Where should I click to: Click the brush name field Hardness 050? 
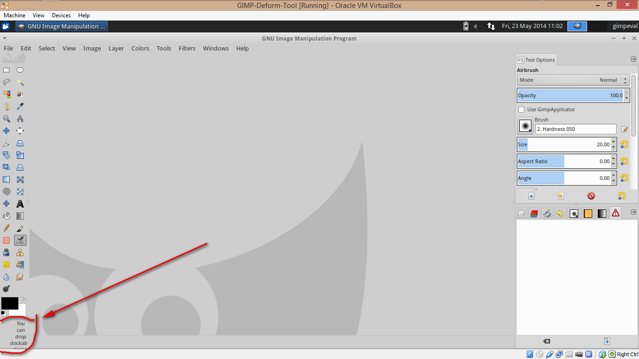click(575, 129)
